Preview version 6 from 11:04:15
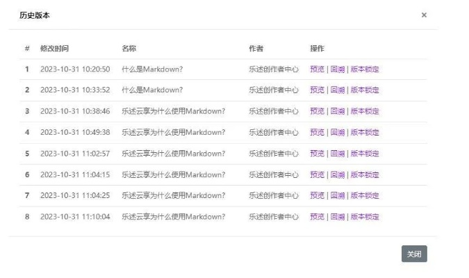The image size is (469, 278). pos(317,174)
